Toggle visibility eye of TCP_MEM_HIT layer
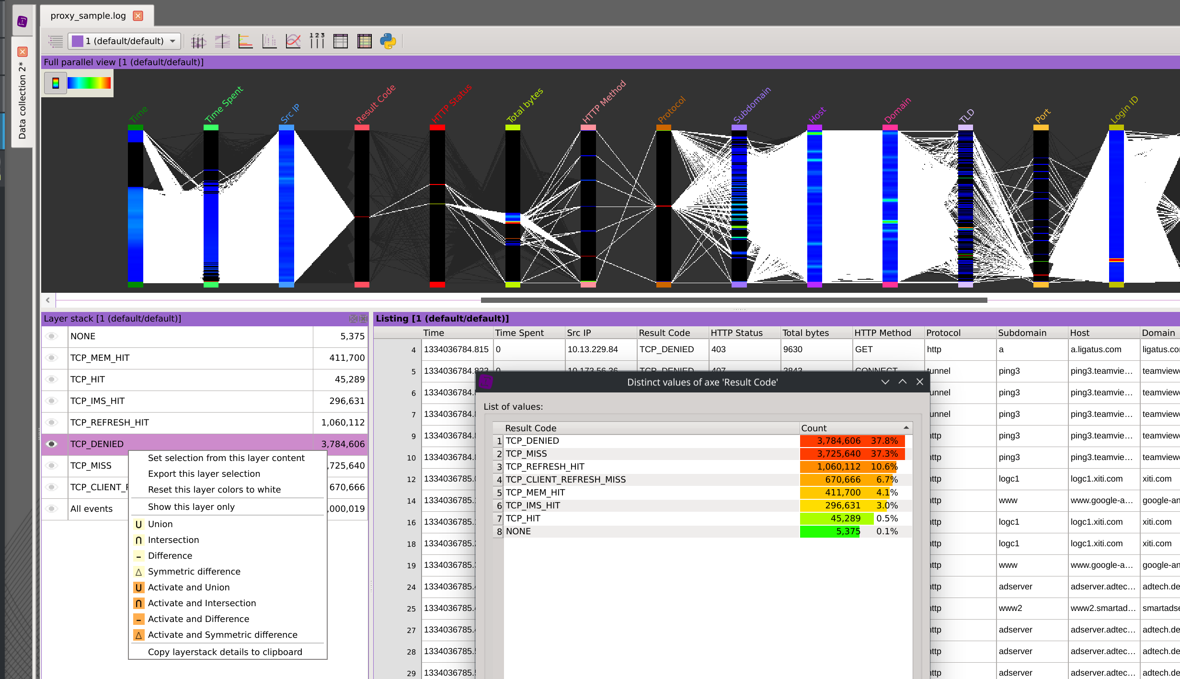The image size is (1180, 679). click(x=52, y=358)
